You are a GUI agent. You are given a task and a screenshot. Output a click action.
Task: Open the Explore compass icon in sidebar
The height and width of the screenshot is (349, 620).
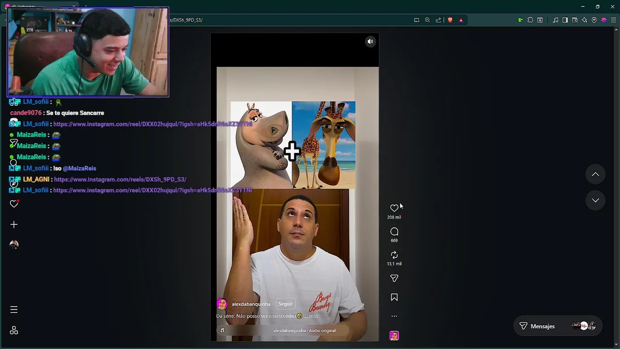coord(14,183)
